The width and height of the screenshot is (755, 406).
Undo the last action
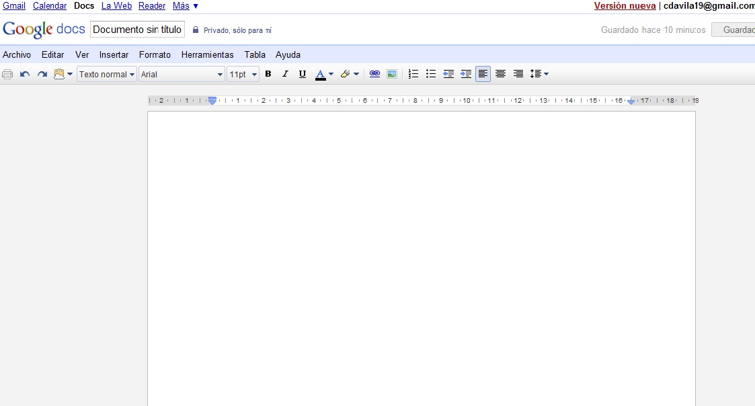[x=25, y=74]
